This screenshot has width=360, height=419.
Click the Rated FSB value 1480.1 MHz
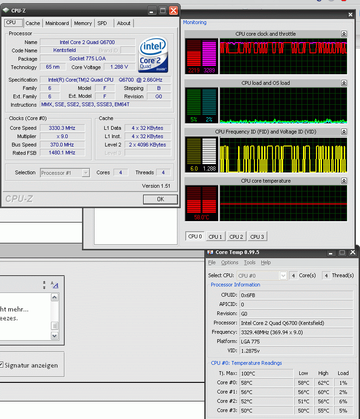[x=62, y=152]
